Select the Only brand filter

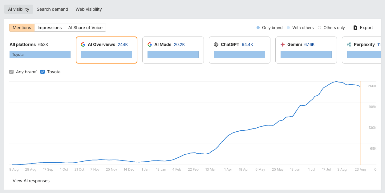click(x=258, y=28)
